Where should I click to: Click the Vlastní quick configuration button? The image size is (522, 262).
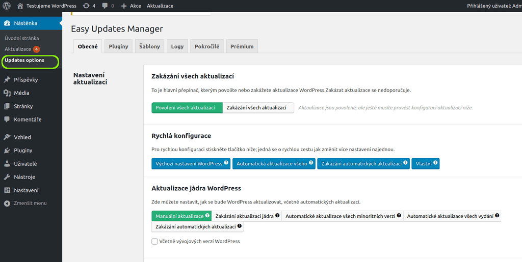pyautogui.click(x=426, y=164)
